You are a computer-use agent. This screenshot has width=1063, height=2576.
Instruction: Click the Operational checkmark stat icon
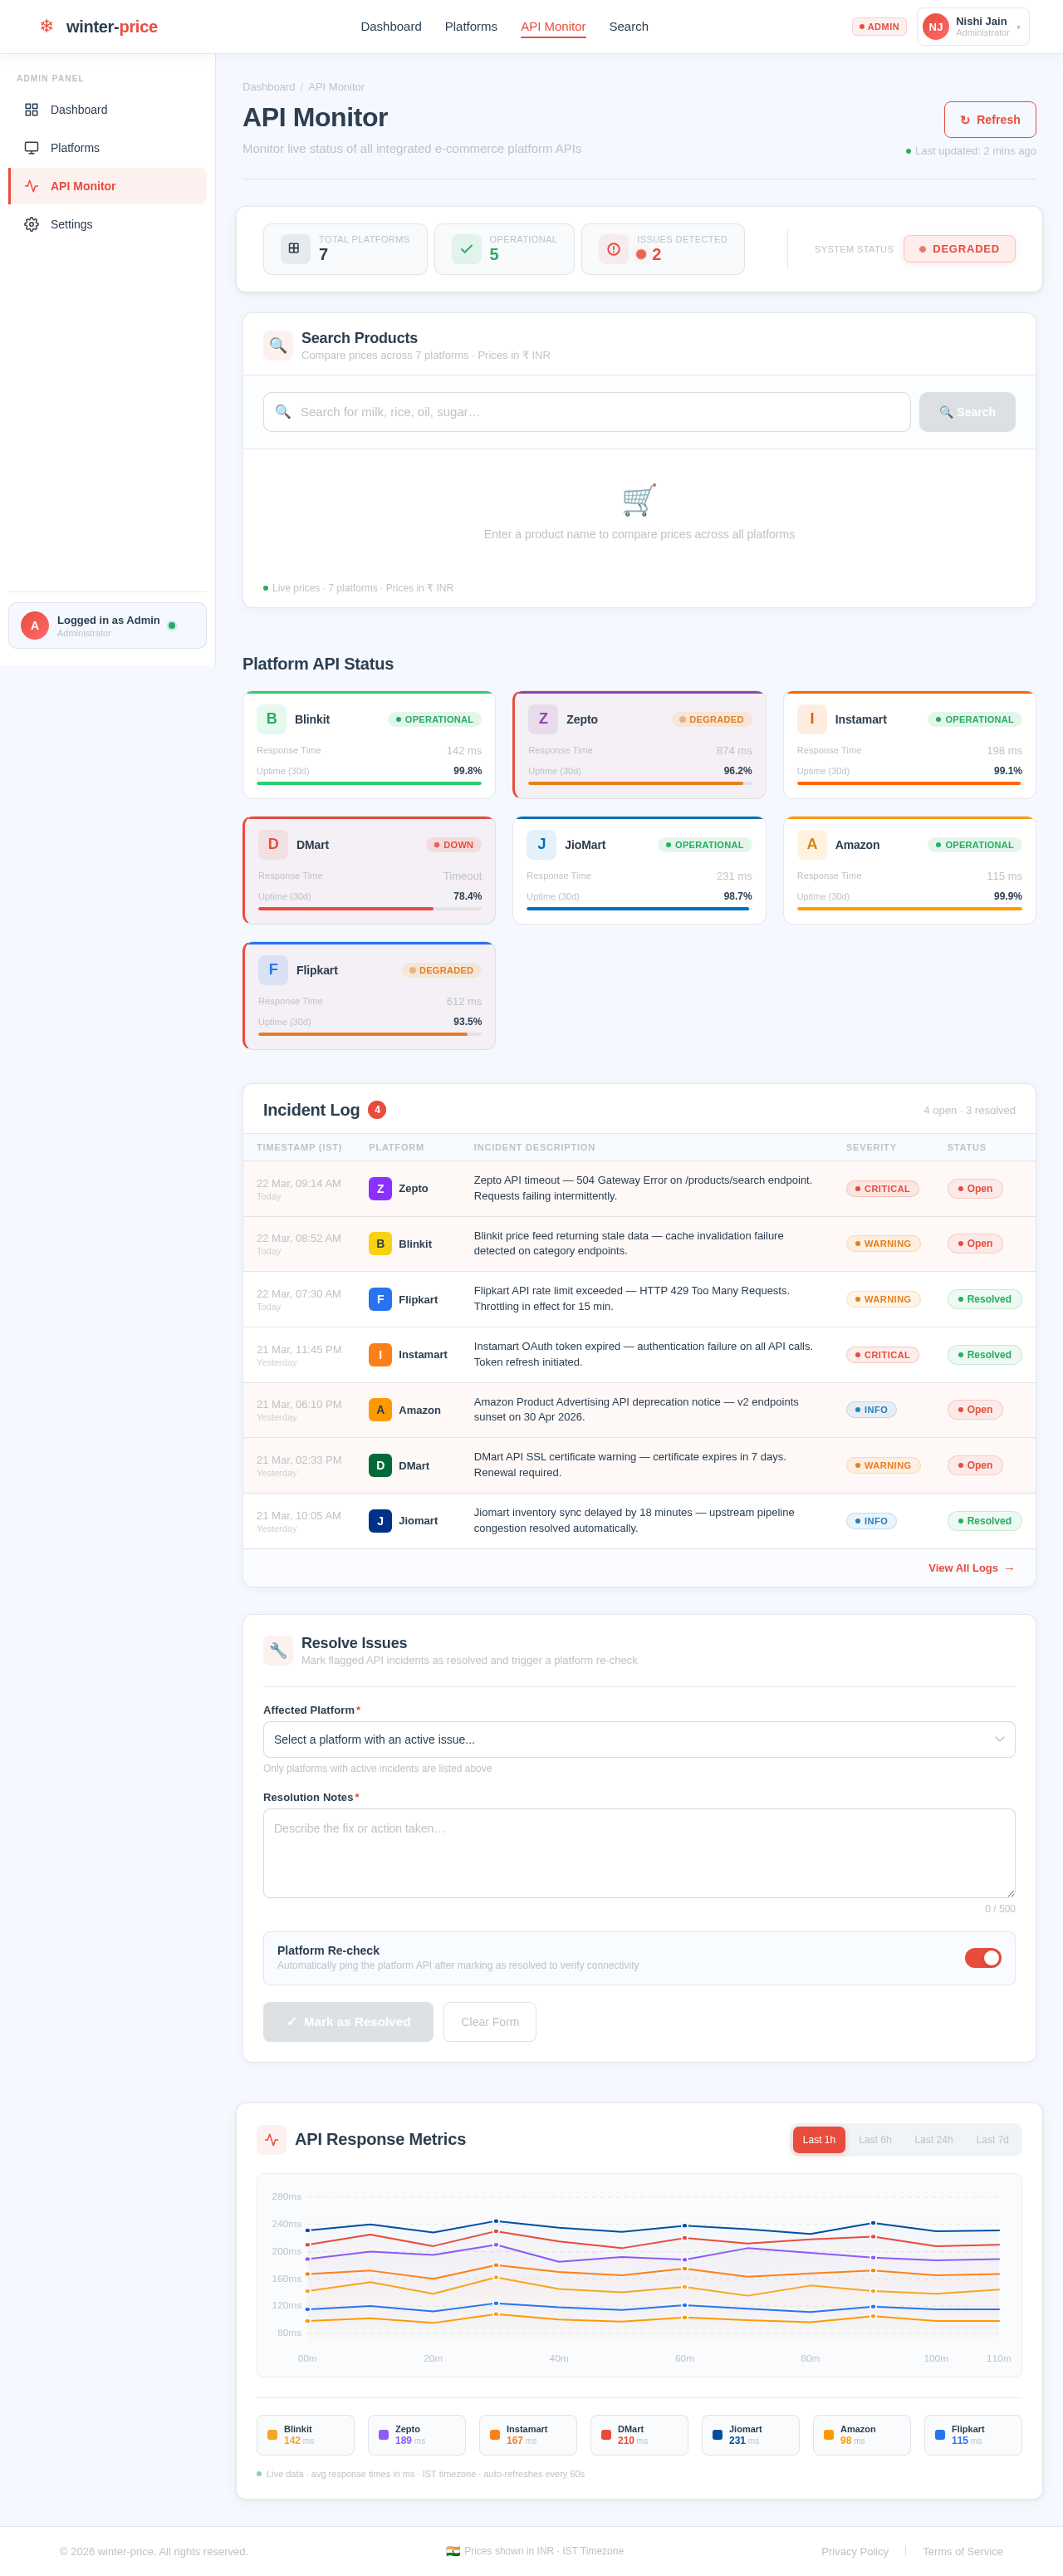point(466,248)
